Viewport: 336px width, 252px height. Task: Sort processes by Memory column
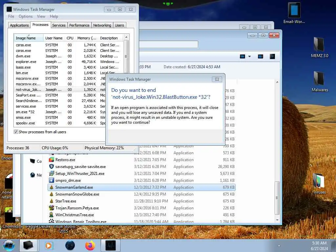(x=87, y=38)
